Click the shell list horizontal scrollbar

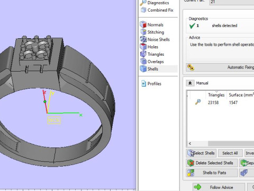[231, 143]
